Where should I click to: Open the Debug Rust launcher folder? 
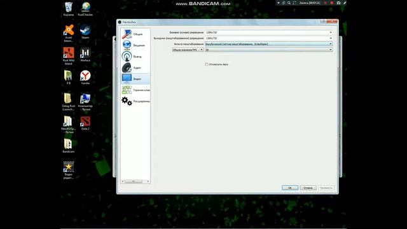click(69, 102)
